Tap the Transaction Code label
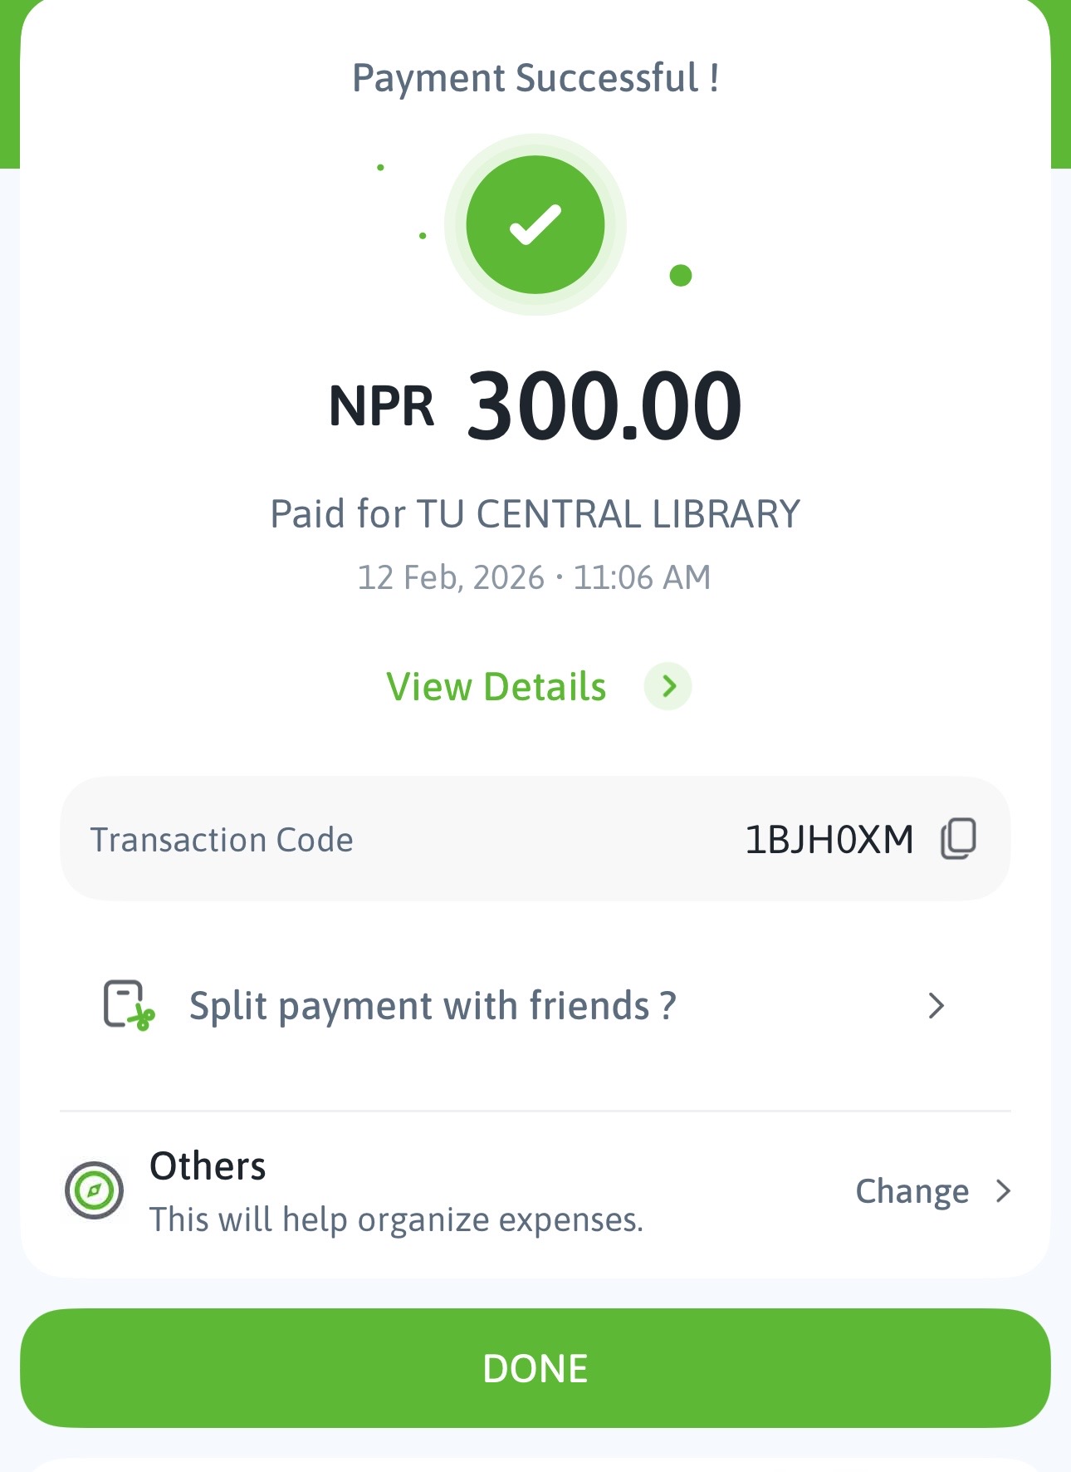Image resolution: width=1071 pixels, height=1472 pixels. click(x=222, y=840)
